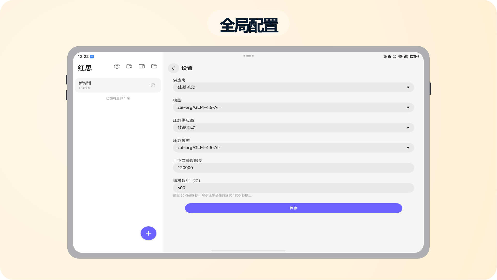The height and width of the screenshot is (280, 497).
Task: Save settings with 保存 button
Action: click(294, 208)
